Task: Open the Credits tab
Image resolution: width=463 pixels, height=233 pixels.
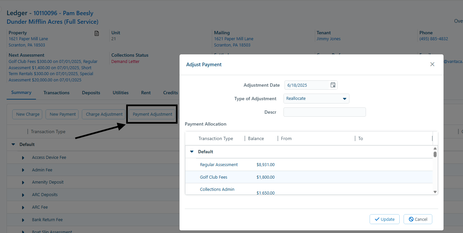Action: click(x=170, y=93)
